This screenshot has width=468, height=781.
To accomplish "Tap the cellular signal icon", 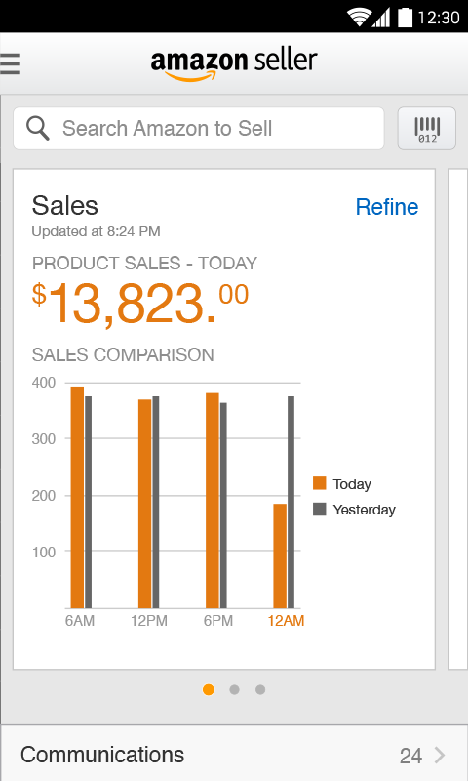I will pos(381,18).
